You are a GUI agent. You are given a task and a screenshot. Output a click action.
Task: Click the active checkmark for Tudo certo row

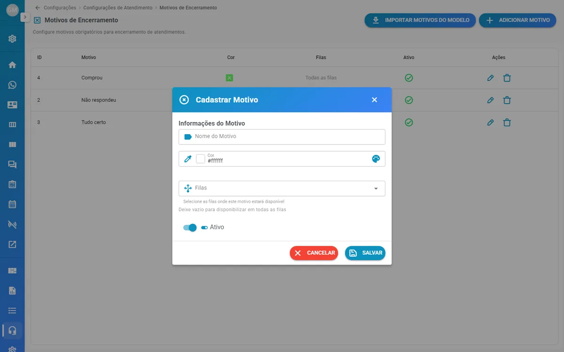click(x=409, y=122)
